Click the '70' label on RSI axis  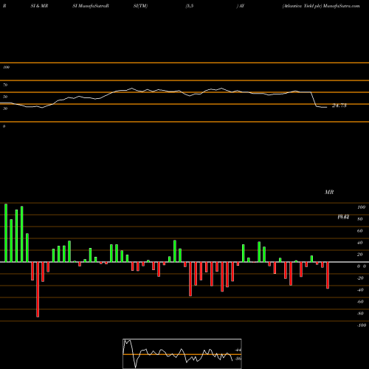pos(5,85)
